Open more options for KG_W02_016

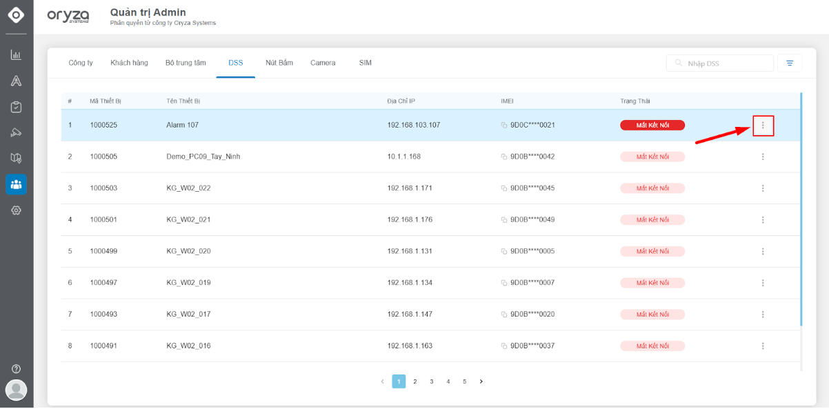pos(763,346)
